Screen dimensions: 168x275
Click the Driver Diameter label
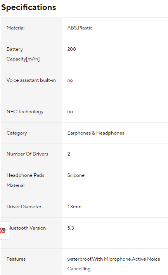24,207
